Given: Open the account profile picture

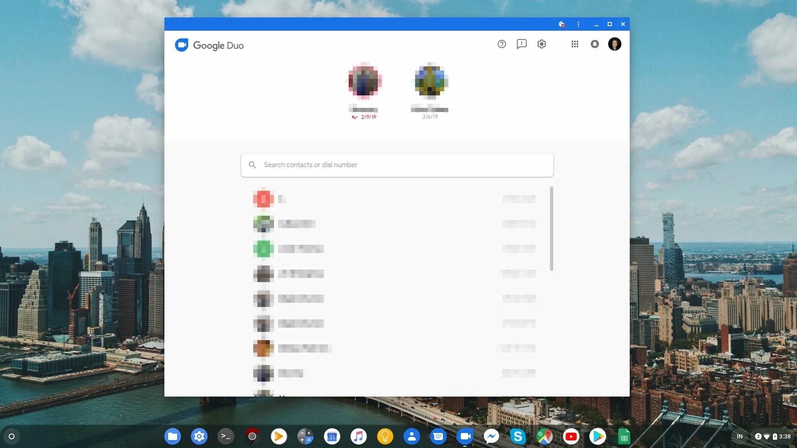Looking at the screenshot, I should [x=614, y=44].
